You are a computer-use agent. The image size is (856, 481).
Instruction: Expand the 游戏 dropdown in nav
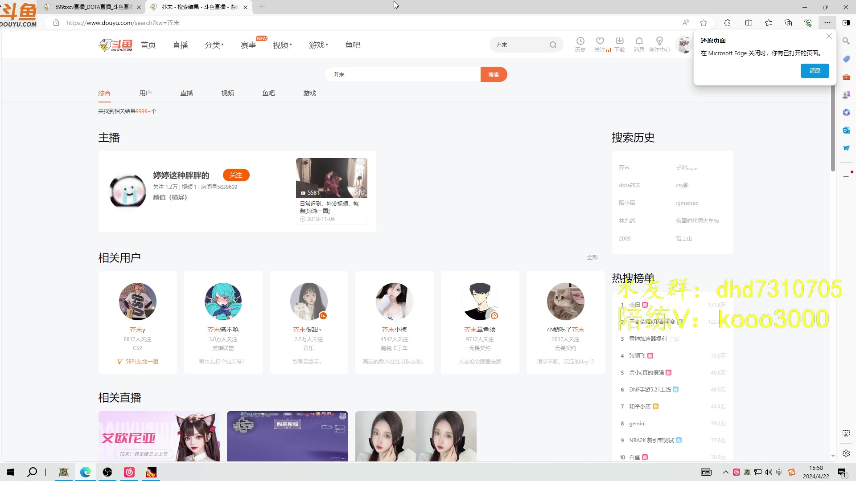point(318,45)
